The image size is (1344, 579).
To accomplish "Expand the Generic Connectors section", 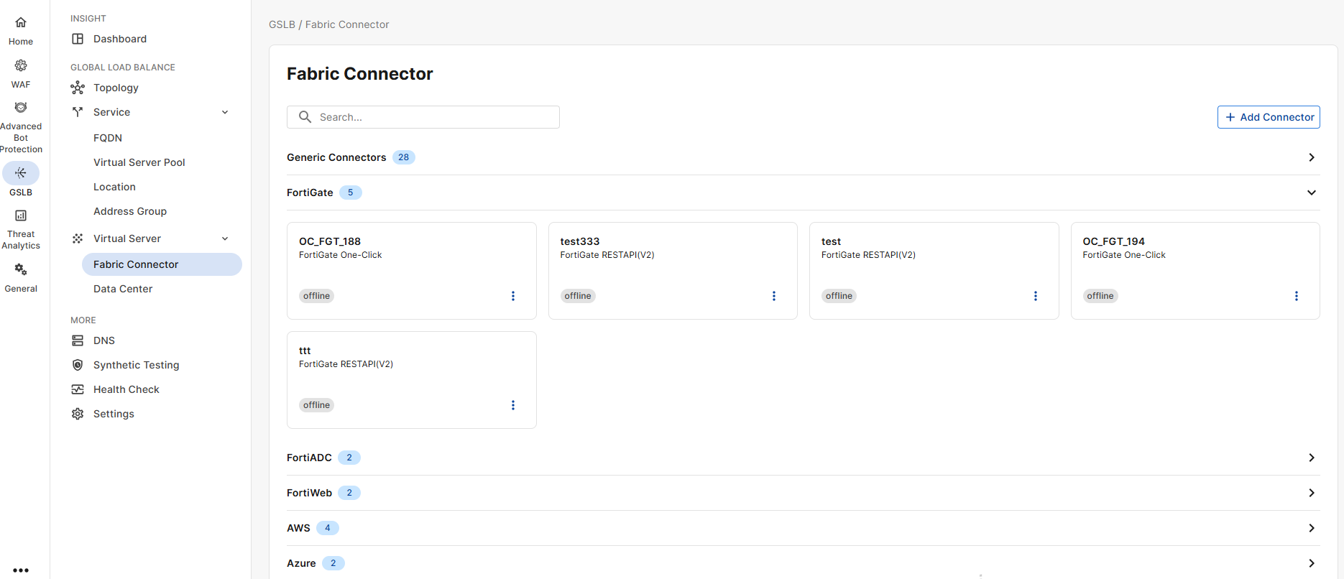I will pos(1311,157).
